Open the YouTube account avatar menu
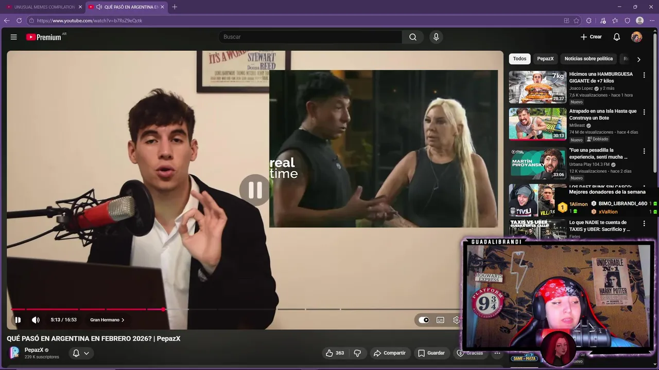 637,37
